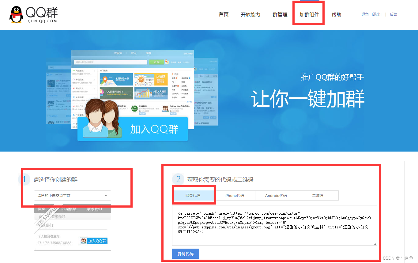Click the 逗鱼 username link
Screen dimensions: 418x263
[365, 14]
